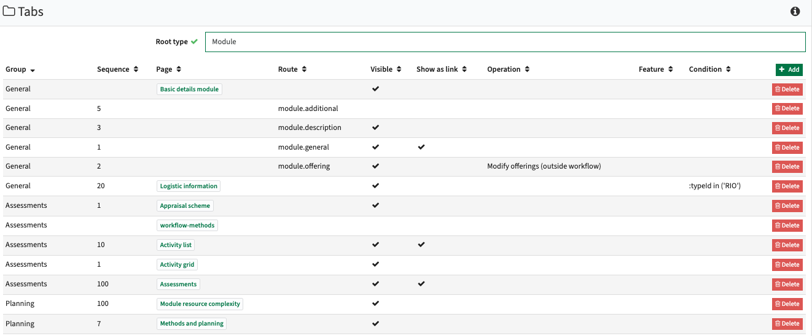Toggle Visible check for module.offering row

(x=375, y=166)
